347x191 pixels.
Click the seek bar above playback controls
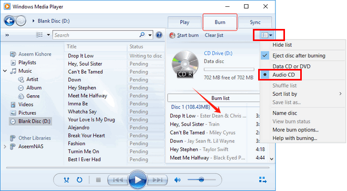tap(138, 168)
